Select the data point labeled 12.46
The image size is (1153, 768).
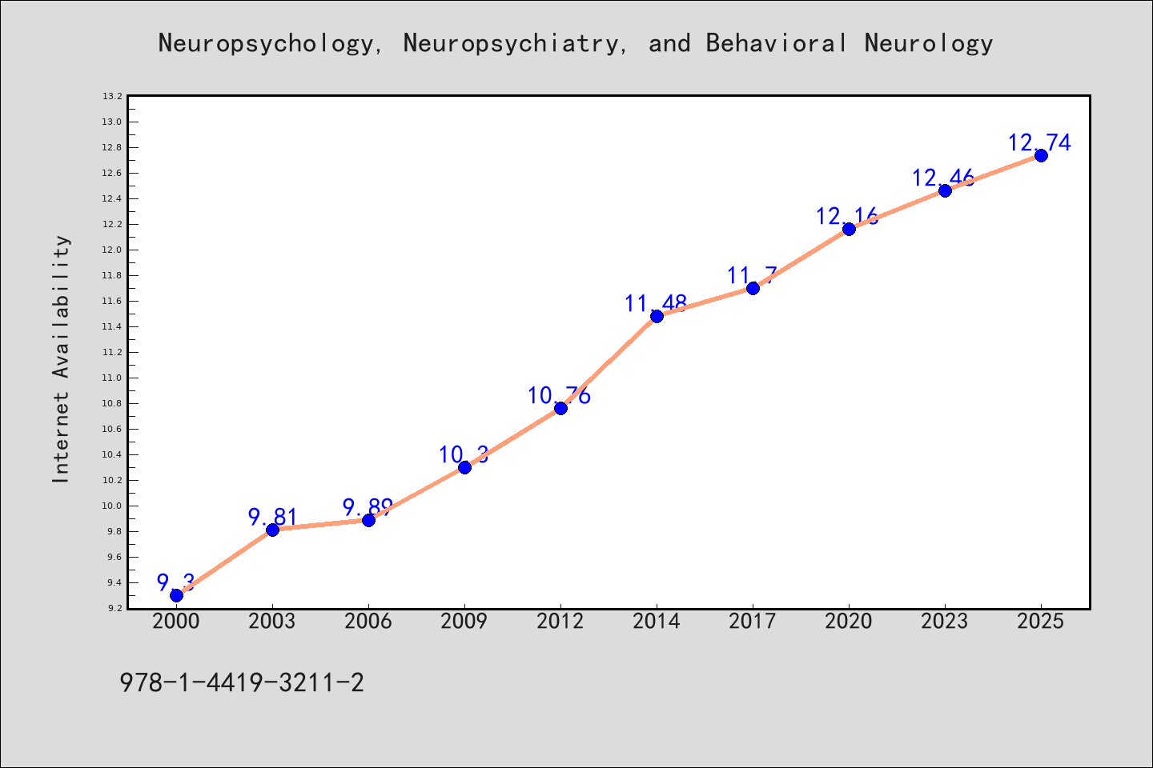pos(945,190)
